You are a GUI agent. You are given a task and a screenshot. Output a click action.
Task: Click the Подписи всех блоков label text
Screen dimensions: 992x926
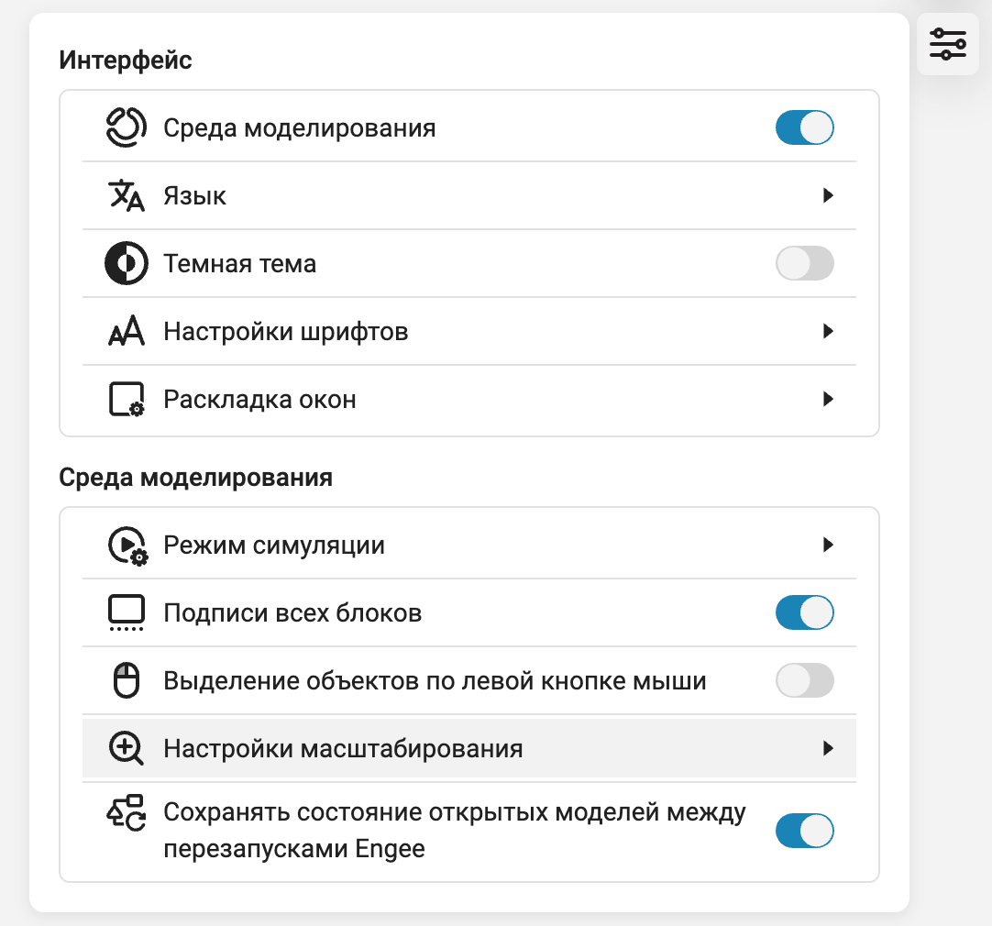tap(292, 613)
